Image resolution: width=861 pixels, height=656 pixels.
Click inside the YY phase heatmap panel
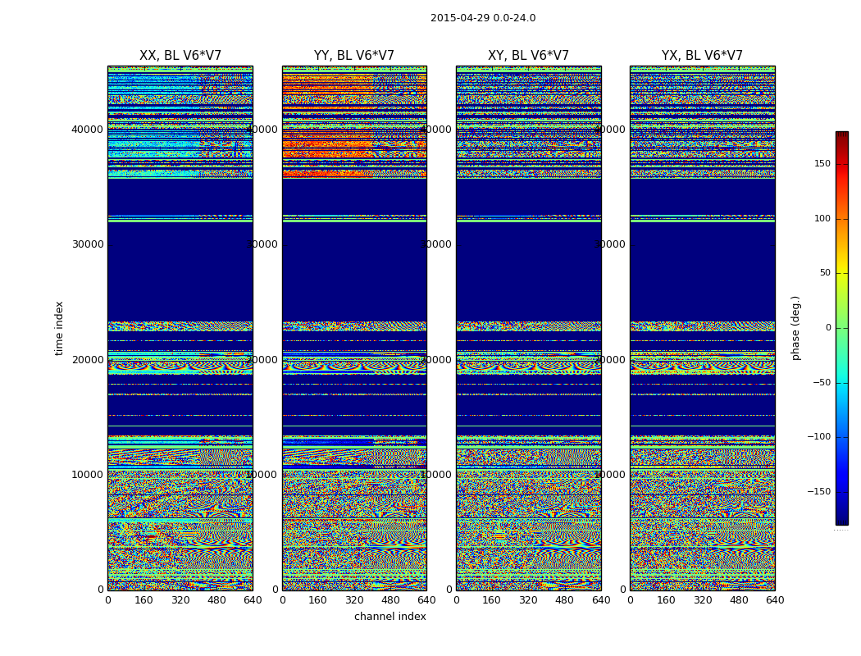point(354,328)
